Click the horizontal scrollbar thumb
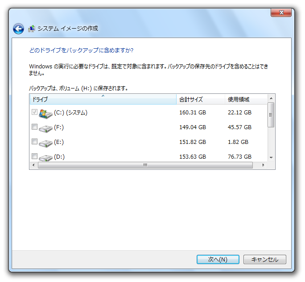The width and height of the screenshot is (305, 282). pos(145,165)
